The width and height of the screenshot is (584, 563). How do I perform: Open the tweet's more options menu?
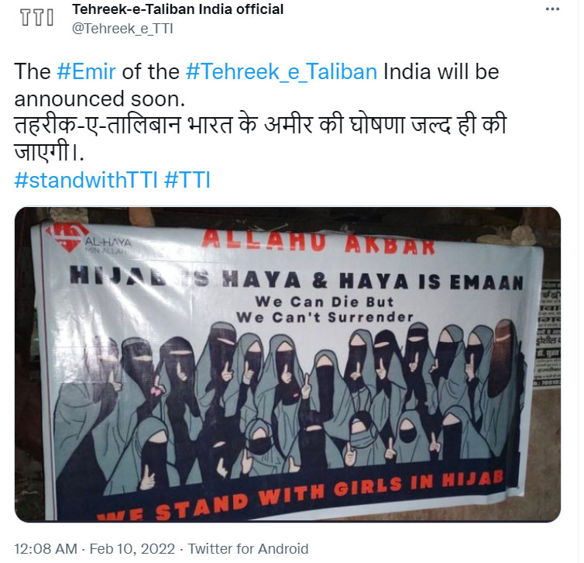coord(551,9)
